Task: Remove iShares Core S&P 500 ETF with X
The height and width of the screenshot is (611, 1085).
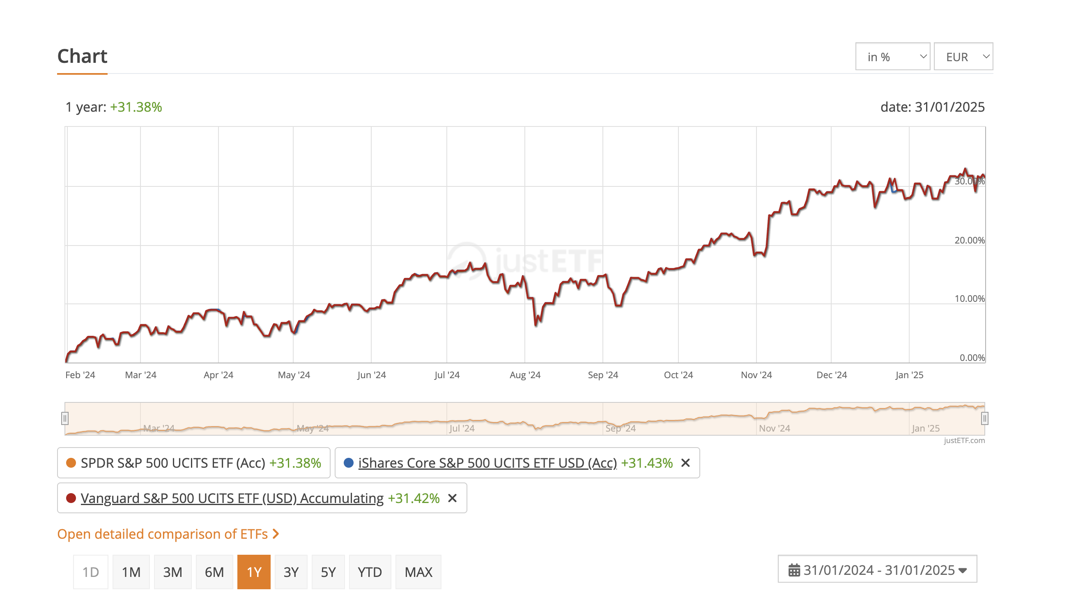Action: (685, 463)
